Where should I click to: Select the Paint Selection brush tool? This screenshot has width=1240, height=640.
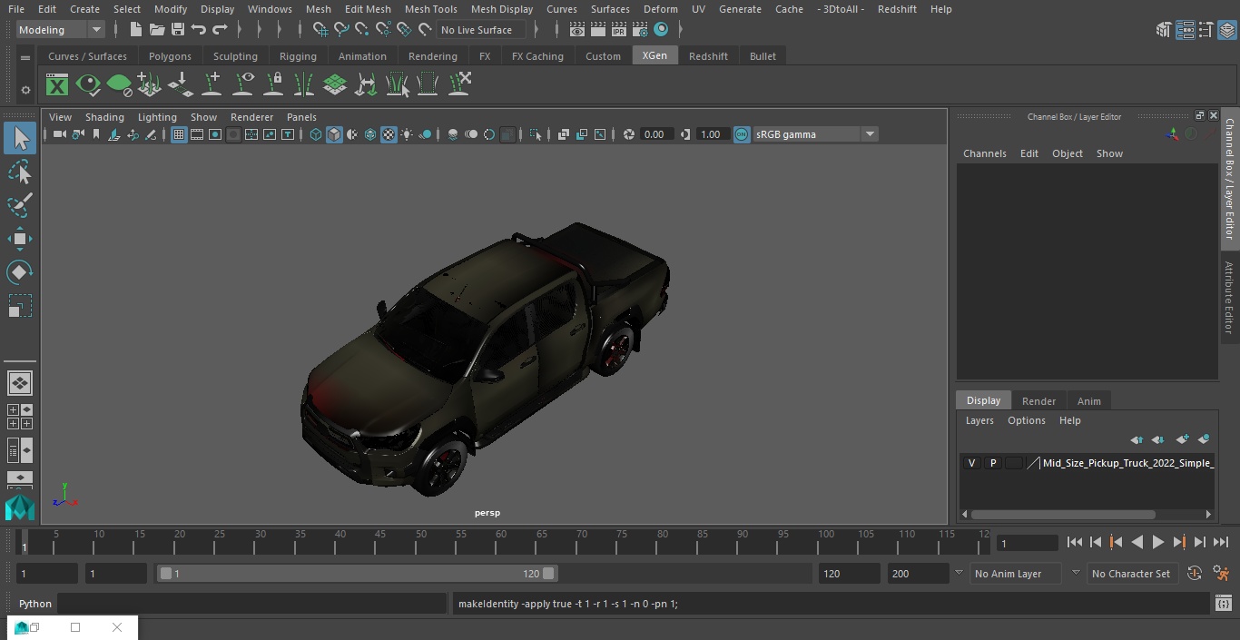click(x=20, y=205)
